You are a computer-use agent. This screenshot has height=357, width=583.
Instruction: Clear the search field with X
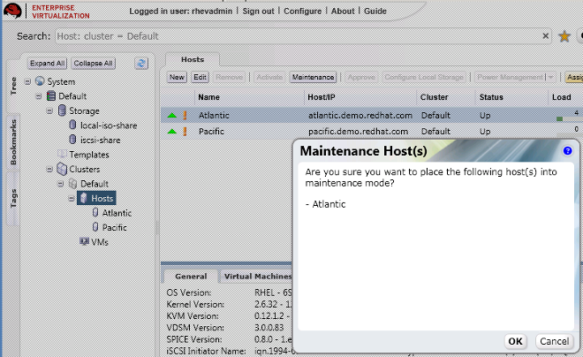tap(548, 36)
